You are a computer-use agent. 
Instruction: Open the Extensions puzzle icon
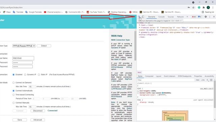(204, 7)
